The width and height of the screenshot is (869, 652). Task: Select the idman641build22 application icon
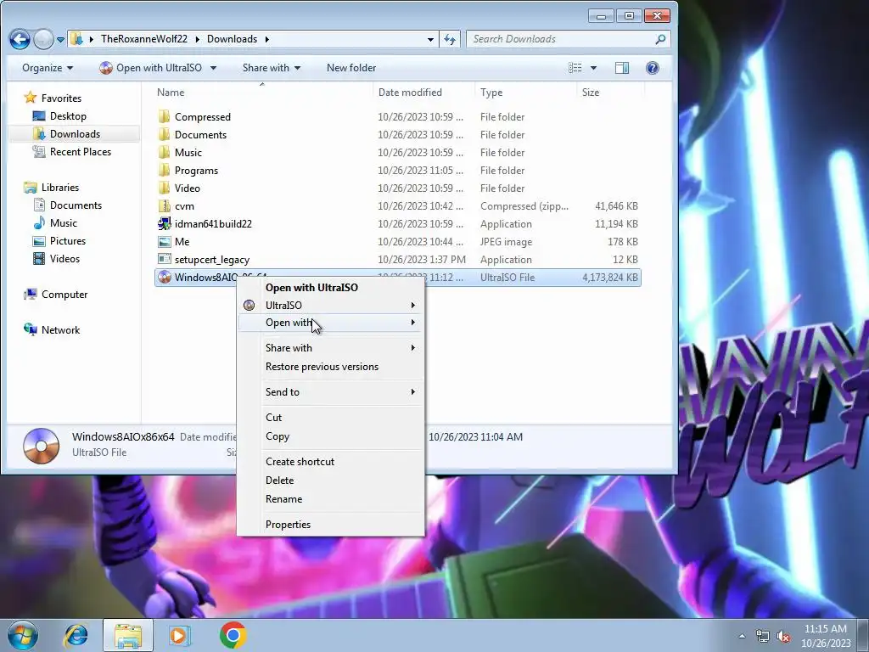coord(164,223)
